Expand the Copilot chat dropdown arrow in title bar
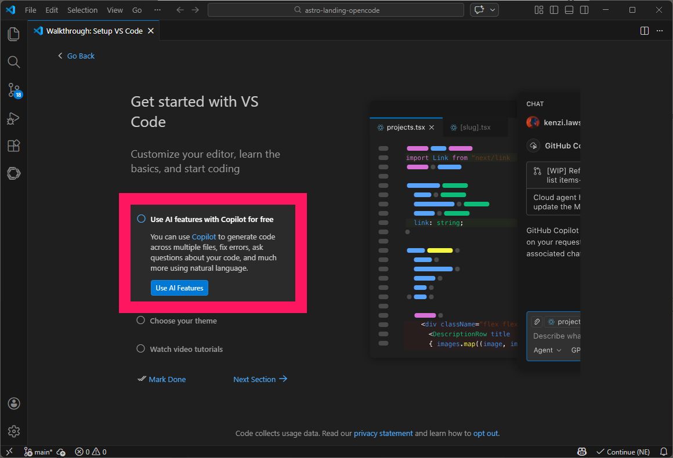The image size is (673, 458). (493, 10)
